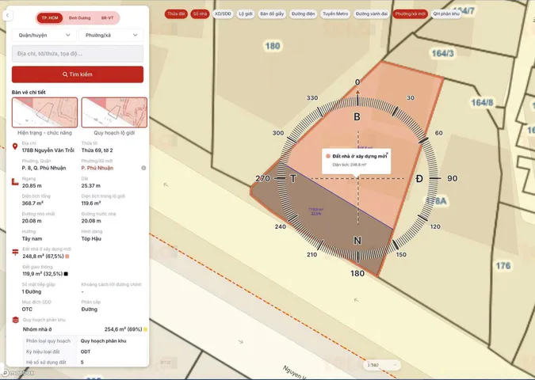Image resolution: width=535 pixels, height=380 pixels.
Task: Click the pink Đất nhà ở color swatch
Action: click(x=67, y=256)
